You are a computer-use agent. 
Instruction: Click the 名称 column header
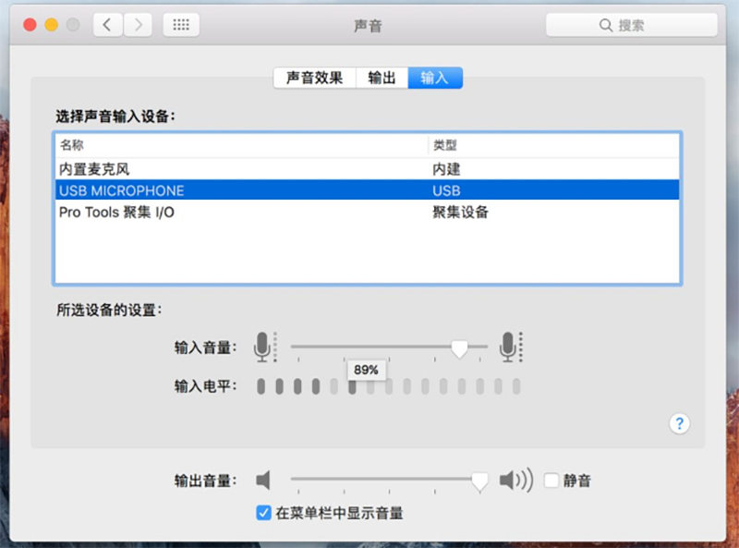(72, 145)
